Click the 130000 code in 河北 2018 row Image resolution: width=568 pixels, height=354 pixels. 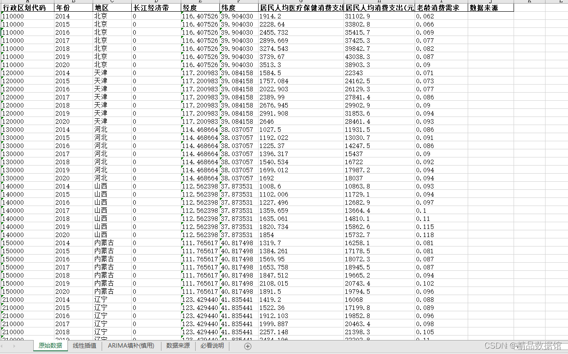click(x=28, y=162)
